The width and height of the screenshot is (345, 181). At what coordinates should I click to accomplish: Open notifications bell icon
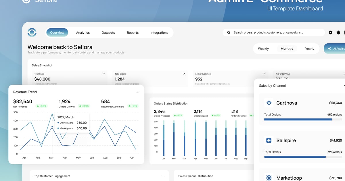pyautogui.click(x=339, y=32)
